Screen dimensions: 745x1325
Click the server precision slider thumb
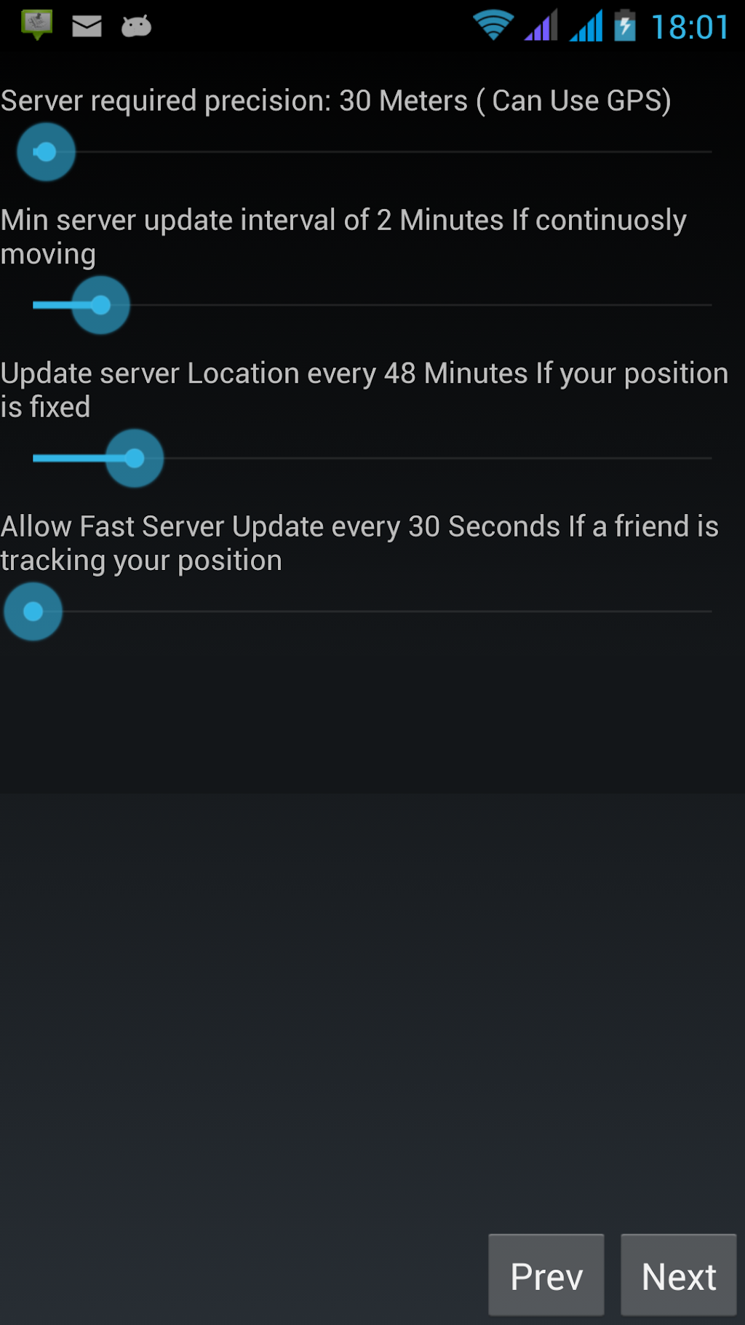[x=46, y=152]
